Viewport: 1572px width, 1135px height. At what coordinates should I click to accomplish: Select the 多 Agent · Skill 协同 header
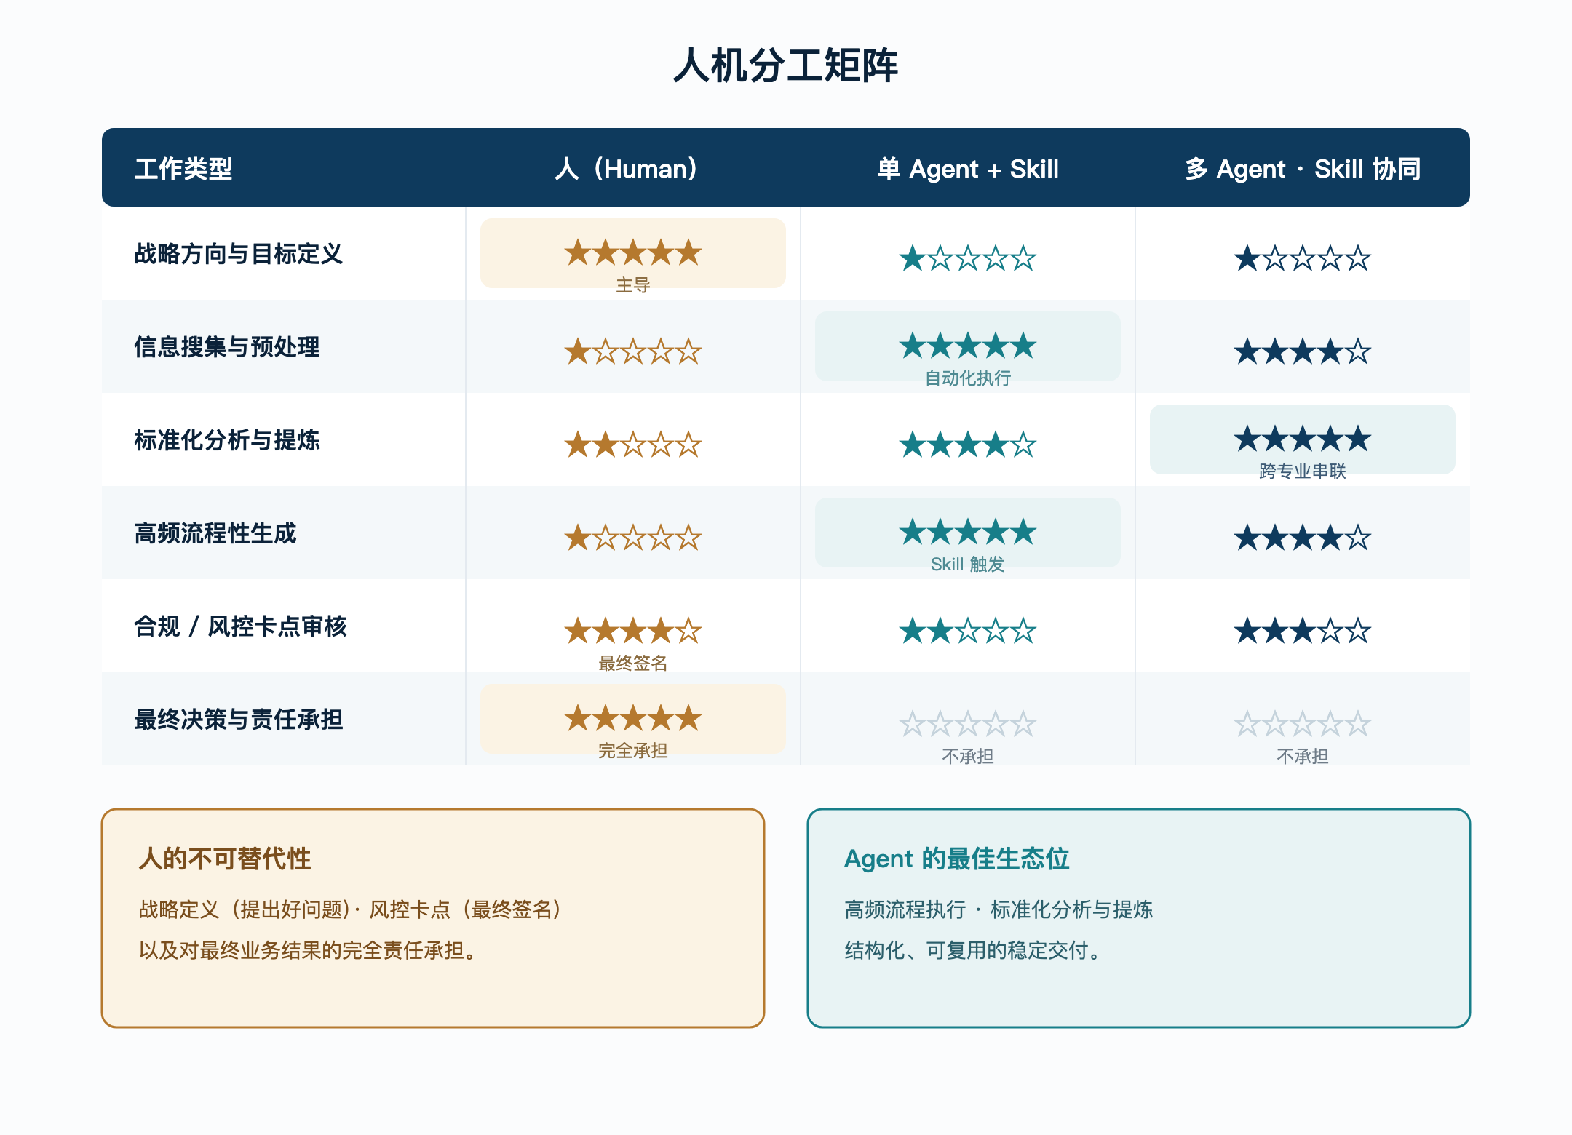click(1302, 169)
